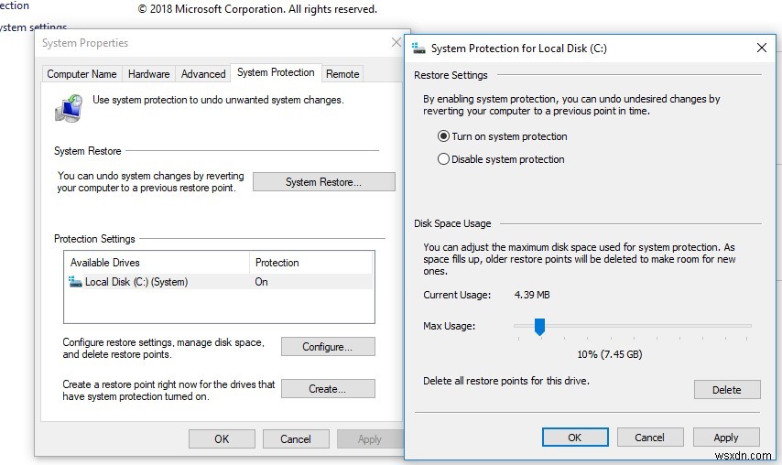Click the Available Drives column header
Screen dimensions: 782x465
(157, 263)
